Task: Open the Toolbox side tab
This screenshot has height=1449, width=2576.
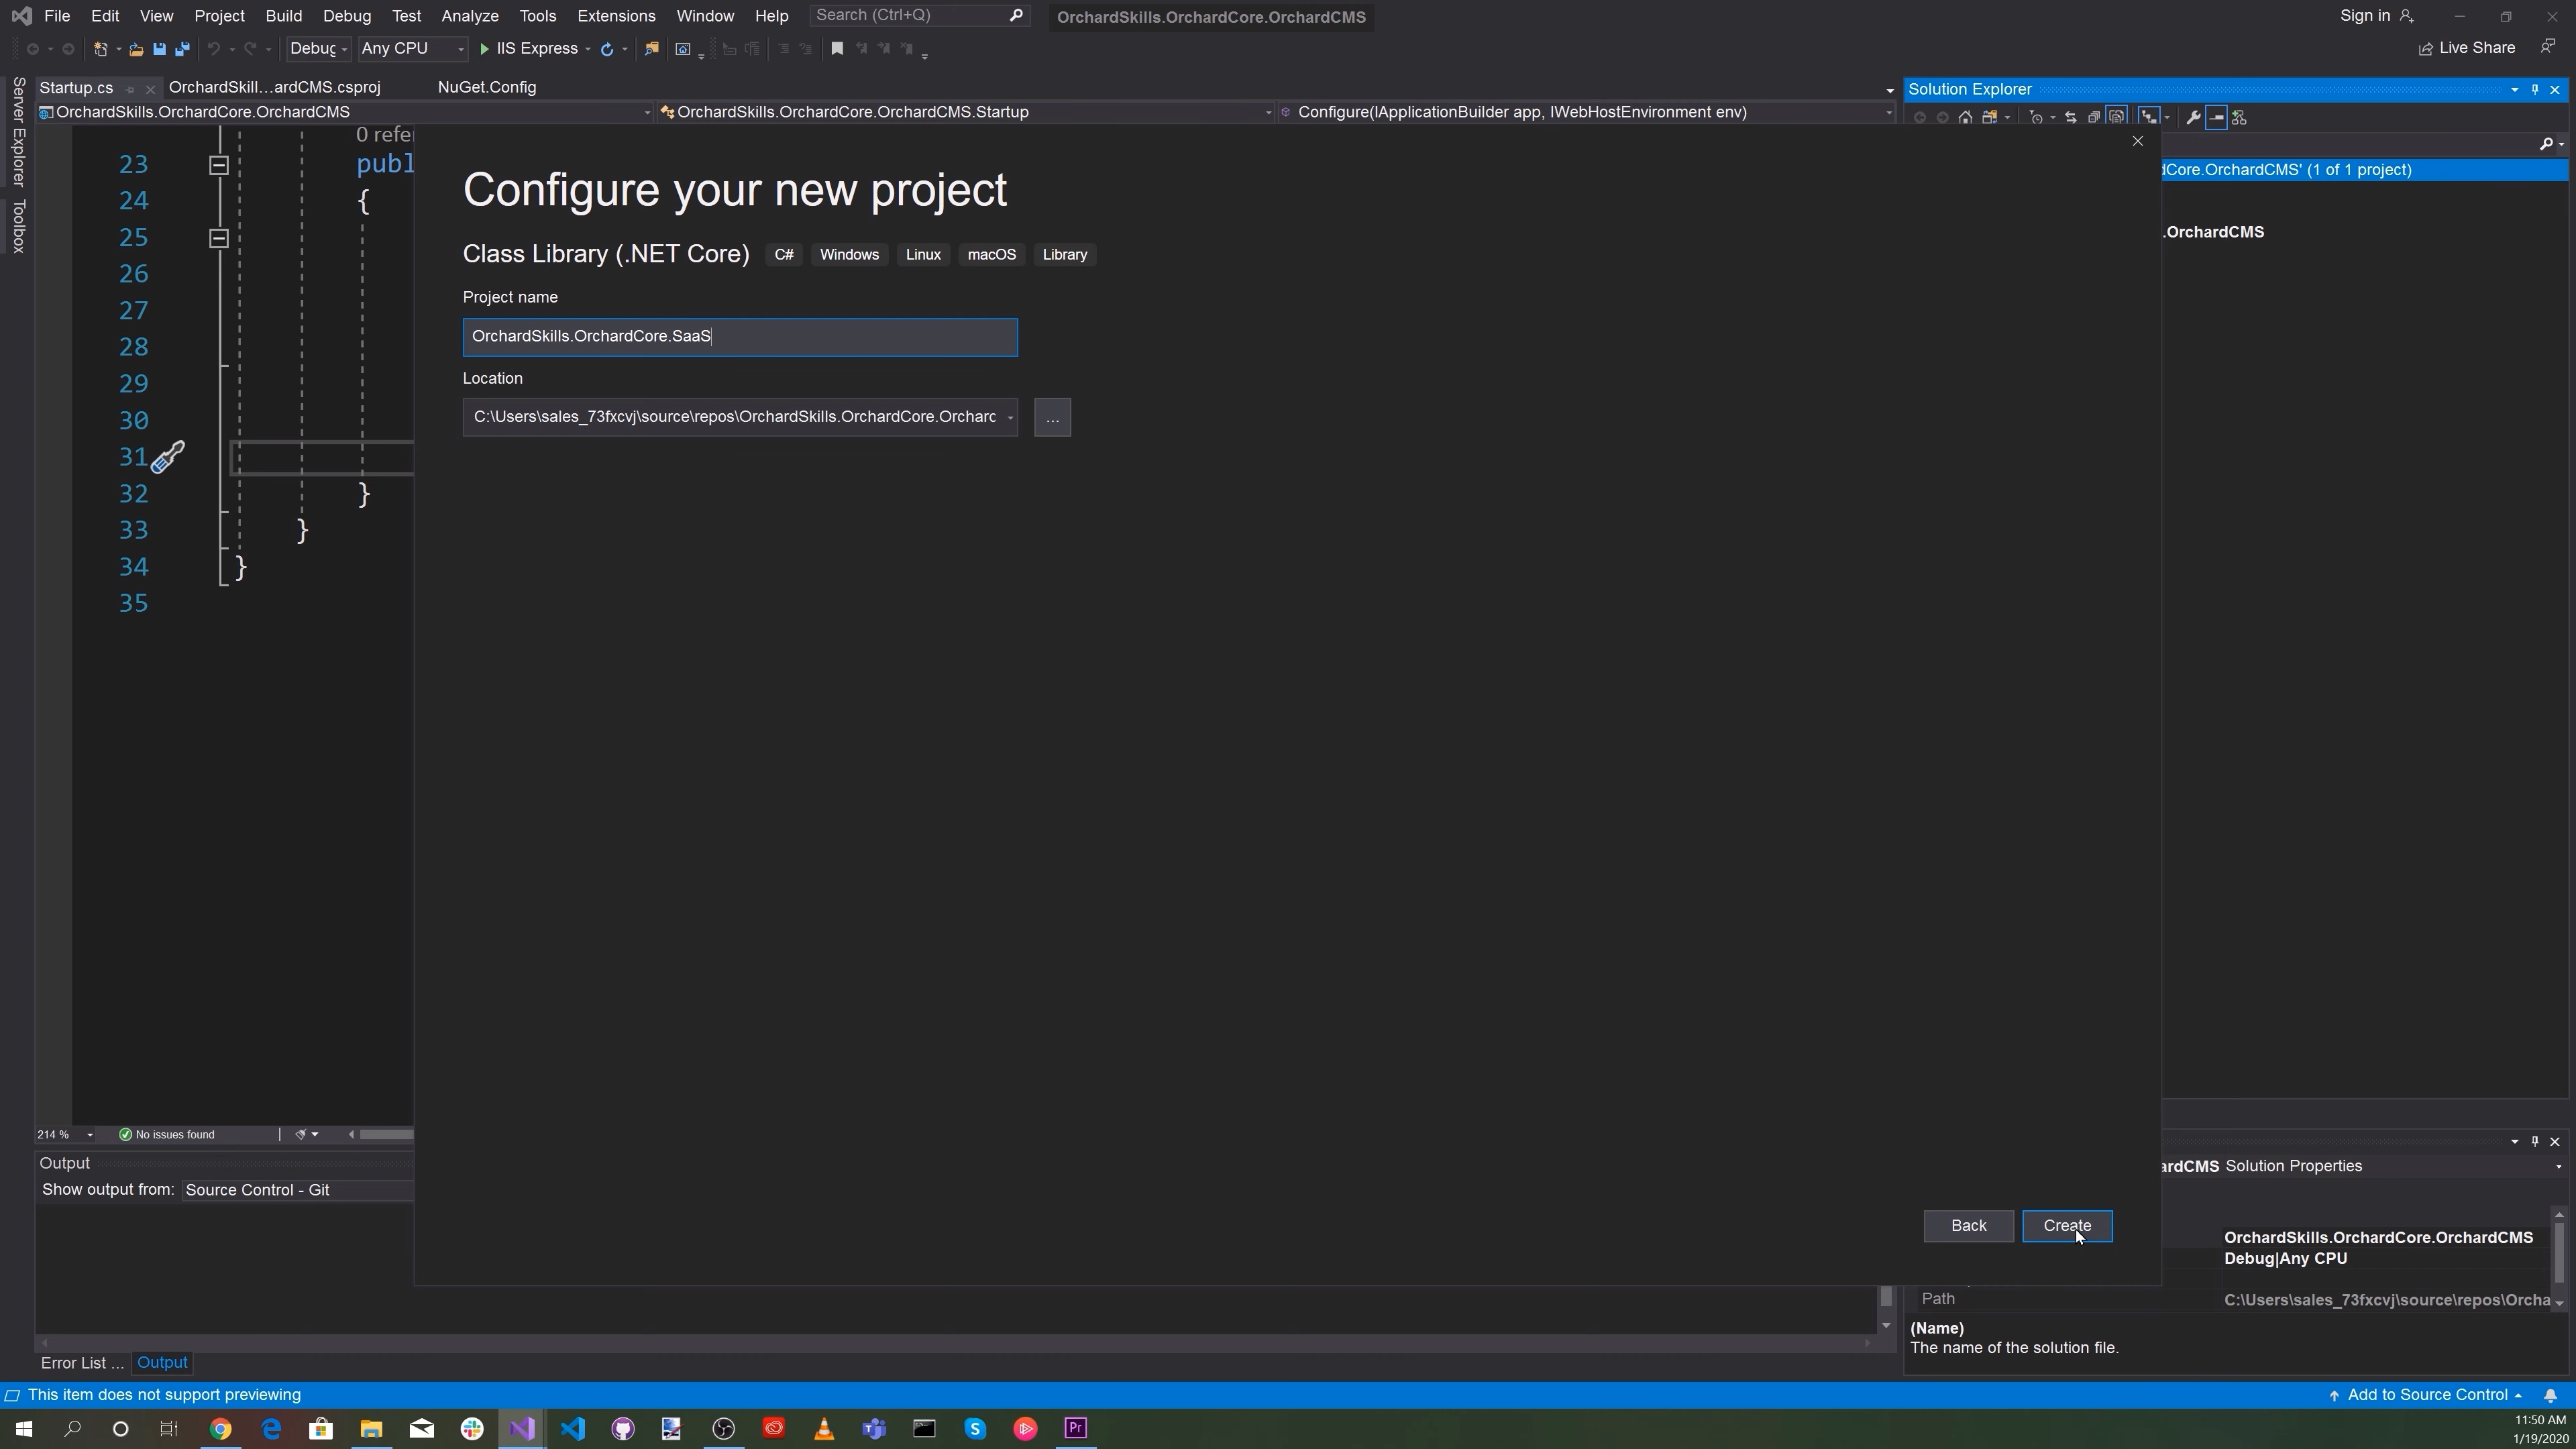Action: [x=18, y=226]
